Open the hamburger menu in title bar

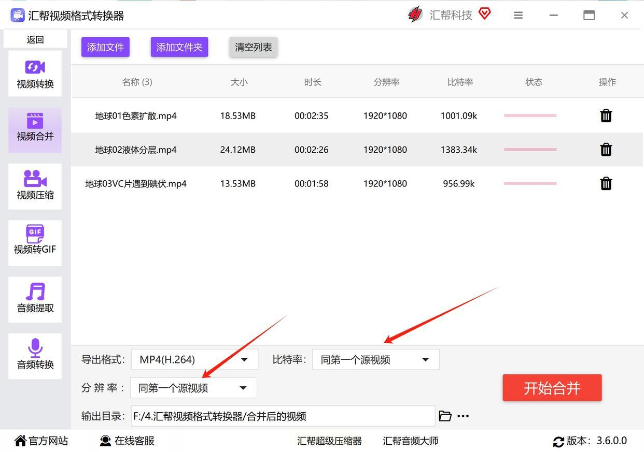click(x=518, y=16)
